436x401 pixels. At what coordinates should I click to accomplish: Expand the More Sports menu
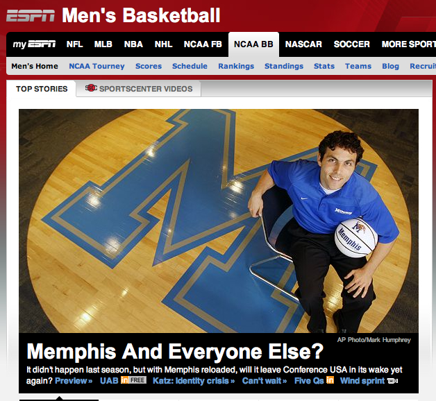(408, 44)
